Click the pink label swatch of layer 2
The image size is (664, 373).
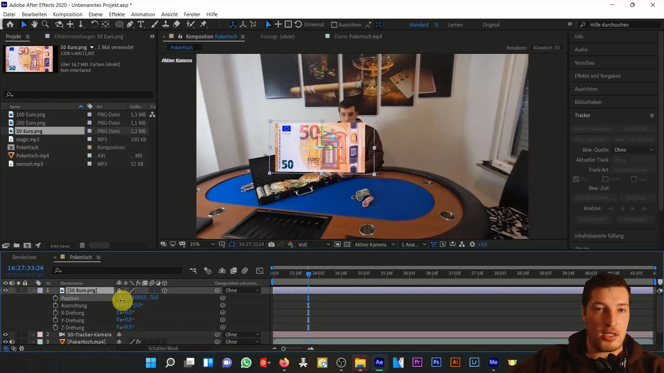(x=40, y=335)
